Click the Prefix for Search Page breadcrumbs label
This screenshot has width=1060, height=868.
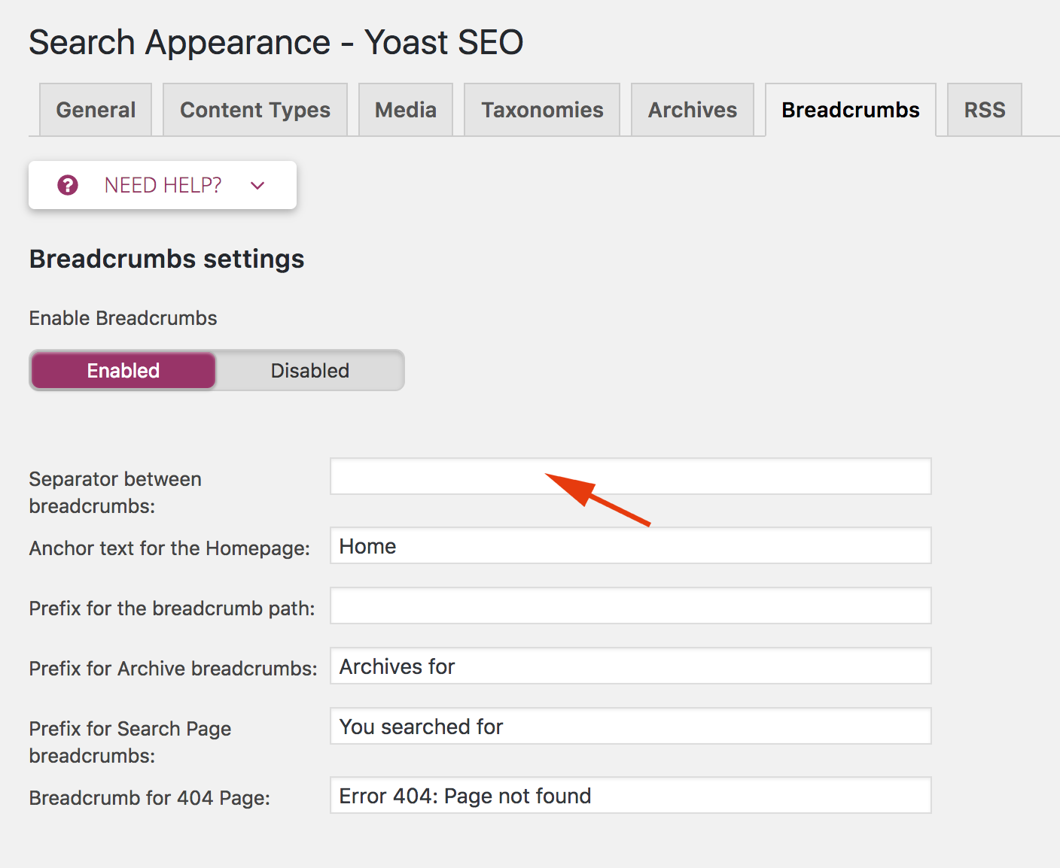(130, 742)
